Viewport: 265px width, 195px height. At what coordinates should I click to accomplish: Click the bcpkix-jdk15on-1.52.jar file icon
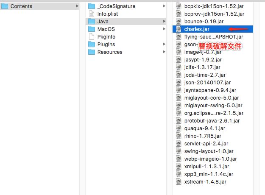click(x=179, y=6)
